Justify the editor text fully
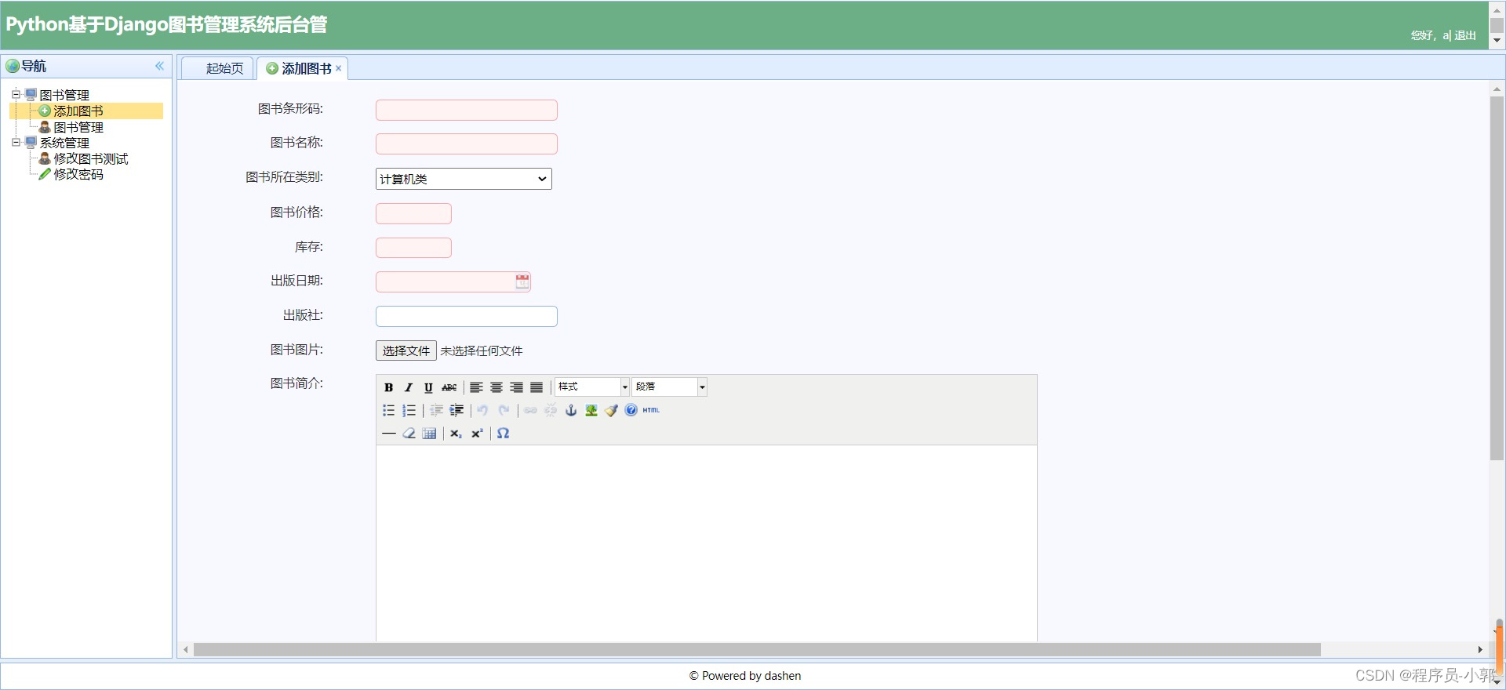The image size is (1506, 690). [x=537, y=387]
